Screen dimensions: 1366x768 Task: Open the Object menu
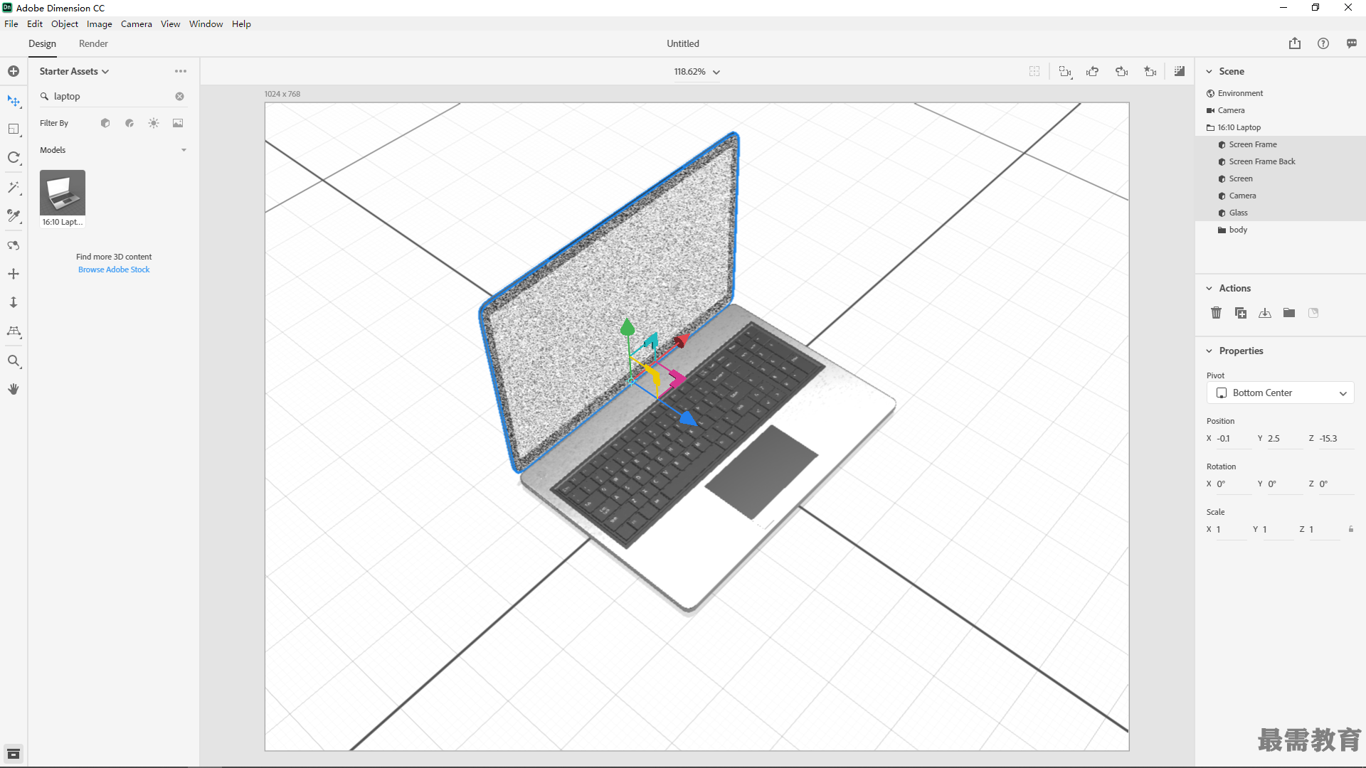(65, 23)
